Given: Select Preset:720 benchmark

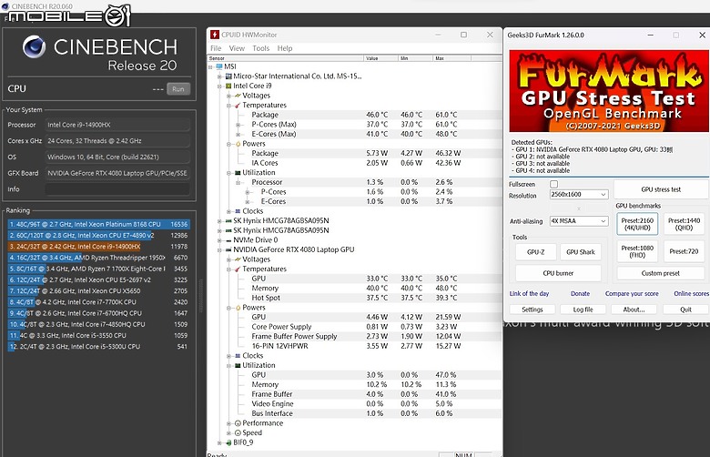Looking at the screenshot, I should tap(684, 251).
